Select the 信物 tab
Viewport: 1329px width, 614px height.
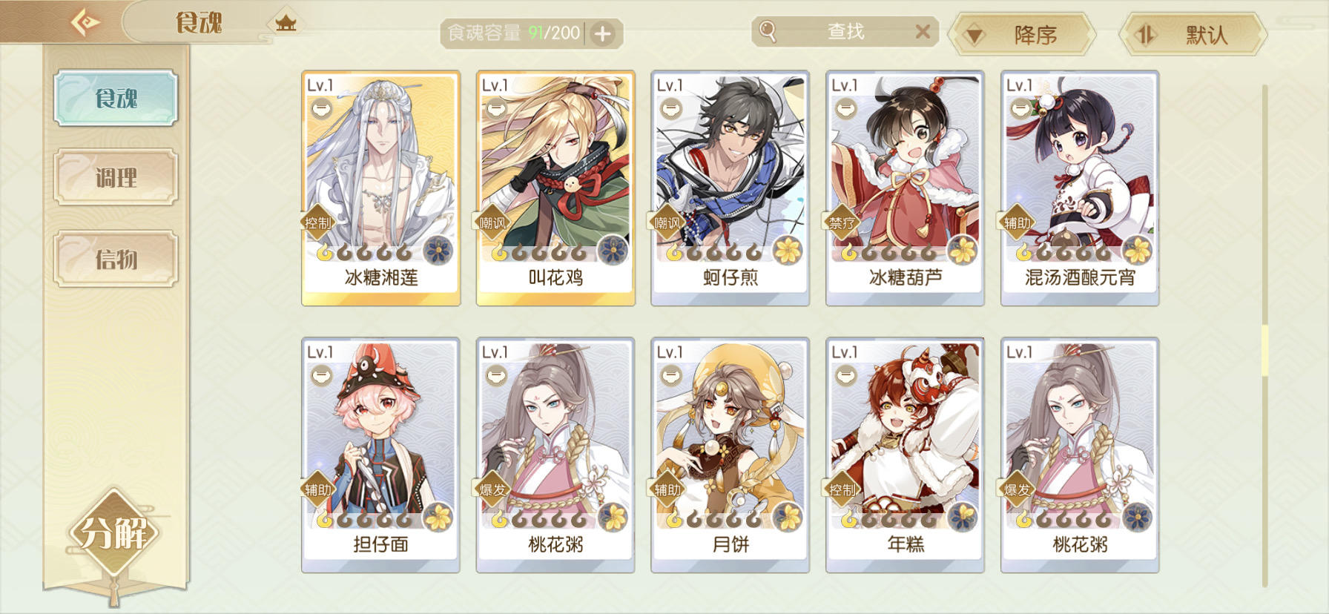pyautogui.click(x=116, y=259)
